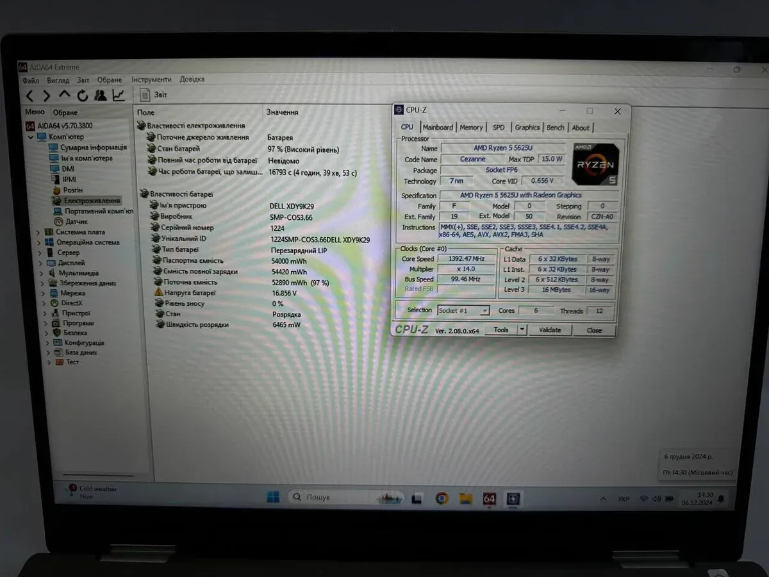The height and width of the screenshot is (577, 769).
Task: Switch to the Обране favorites tab
Action: [x=65, y=113]
